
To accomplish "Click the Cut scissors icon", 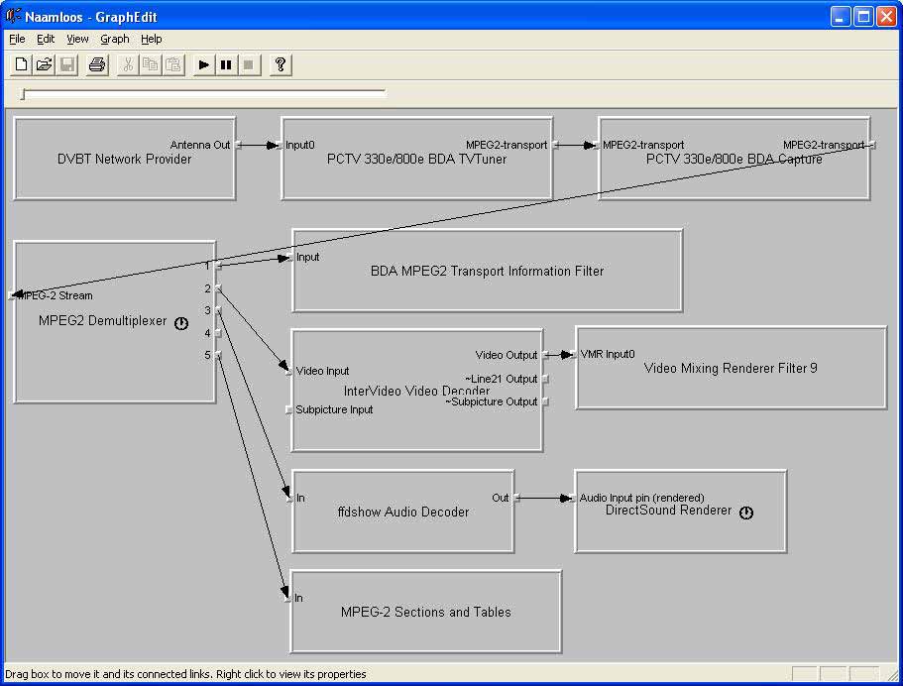I will [x=128, y=64].
